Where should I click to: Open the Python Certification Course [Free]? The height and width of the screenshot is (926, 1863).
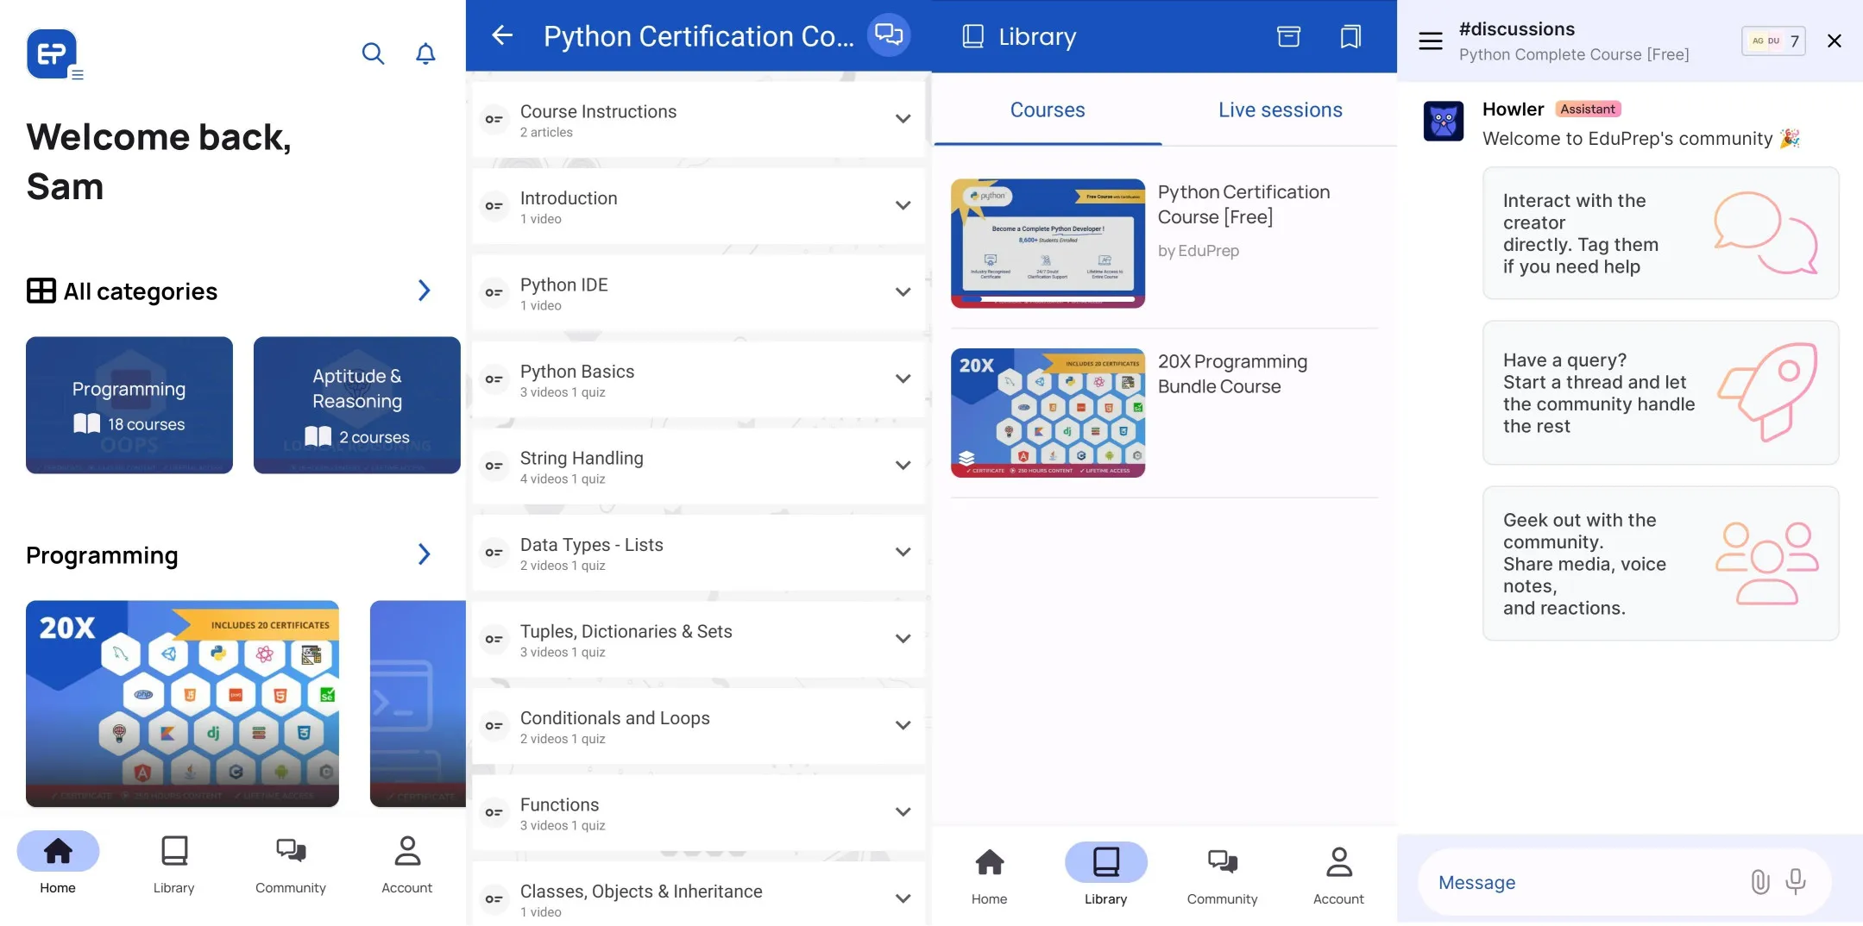point(1160,241)
